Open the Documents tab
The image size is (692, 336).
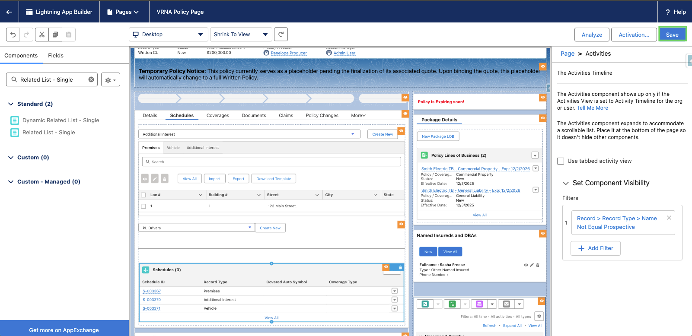(x=254, y=116)
